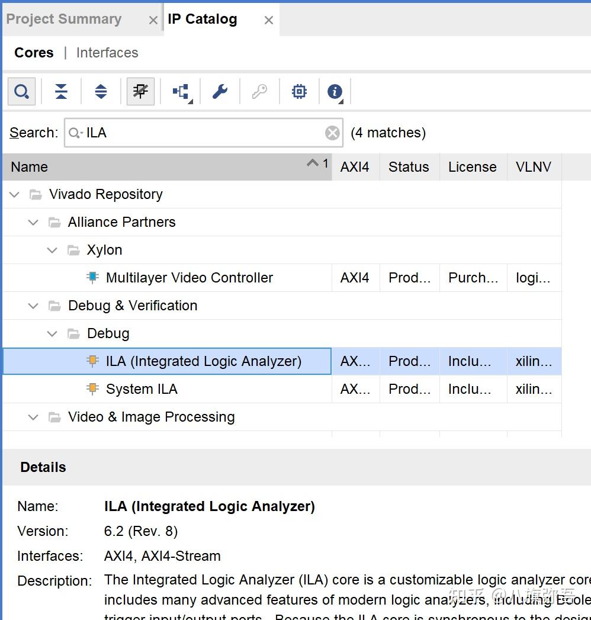Open the Cores view
The width and height of the screenshot is (591, 620).
[34, 53]
